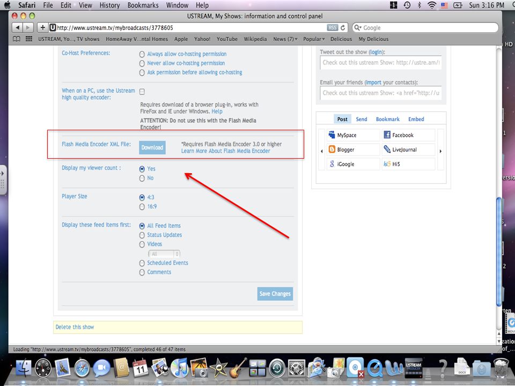This screenshot has height=386, width=515.
Task: Click the Delete this show link
Action: [75, 327]
